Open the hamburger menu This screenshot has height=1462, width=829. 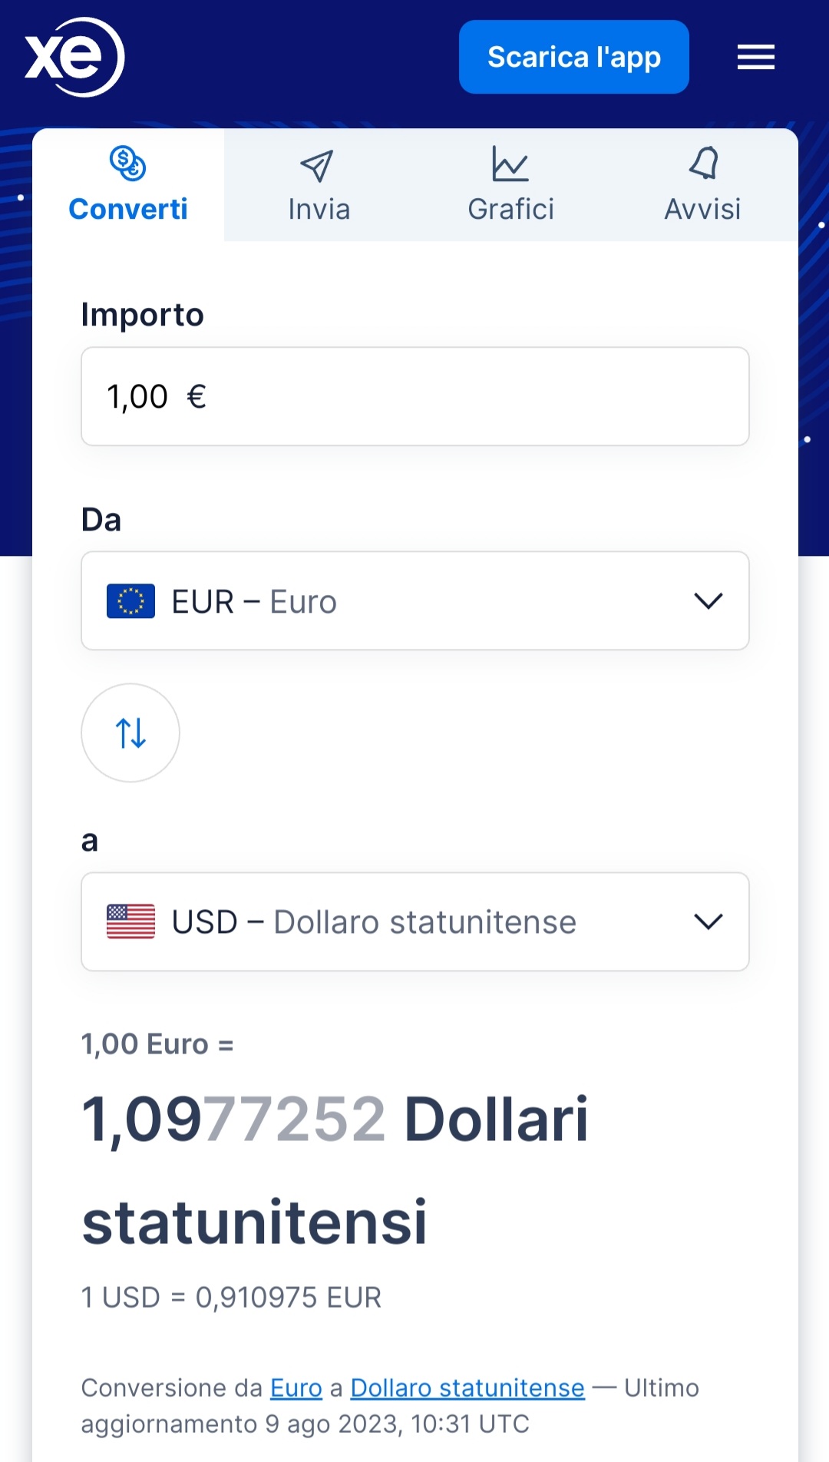[755, 57]
